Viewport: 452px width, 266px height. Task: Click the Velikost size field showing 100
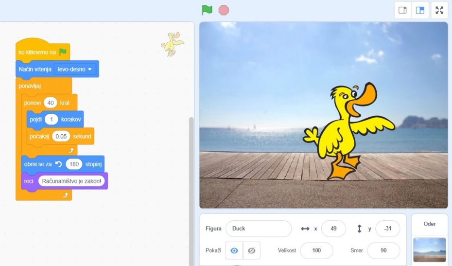[x=316, y=250]
